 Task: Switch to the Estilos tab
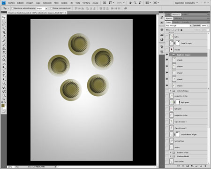[x=185, y=15]
